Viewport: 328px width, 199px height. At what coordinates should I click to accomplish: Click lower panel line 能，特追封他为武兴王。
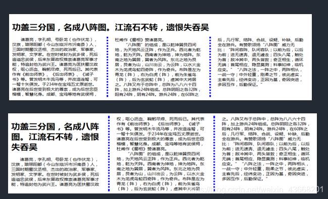pos(55,184)
